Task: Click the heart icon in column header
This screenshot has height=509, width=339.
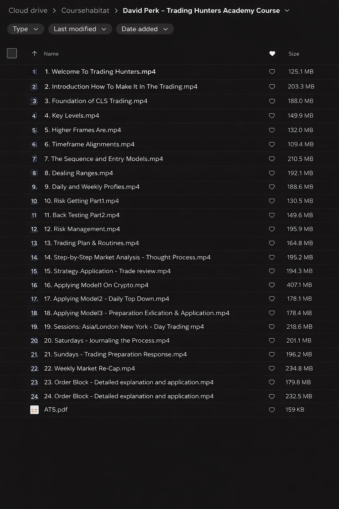Action: [272, 54]
